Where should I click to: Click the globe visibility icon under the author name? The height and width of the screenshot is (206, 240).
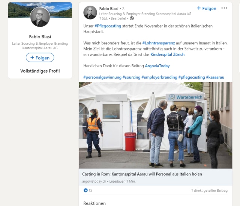(x=132, y=18)
